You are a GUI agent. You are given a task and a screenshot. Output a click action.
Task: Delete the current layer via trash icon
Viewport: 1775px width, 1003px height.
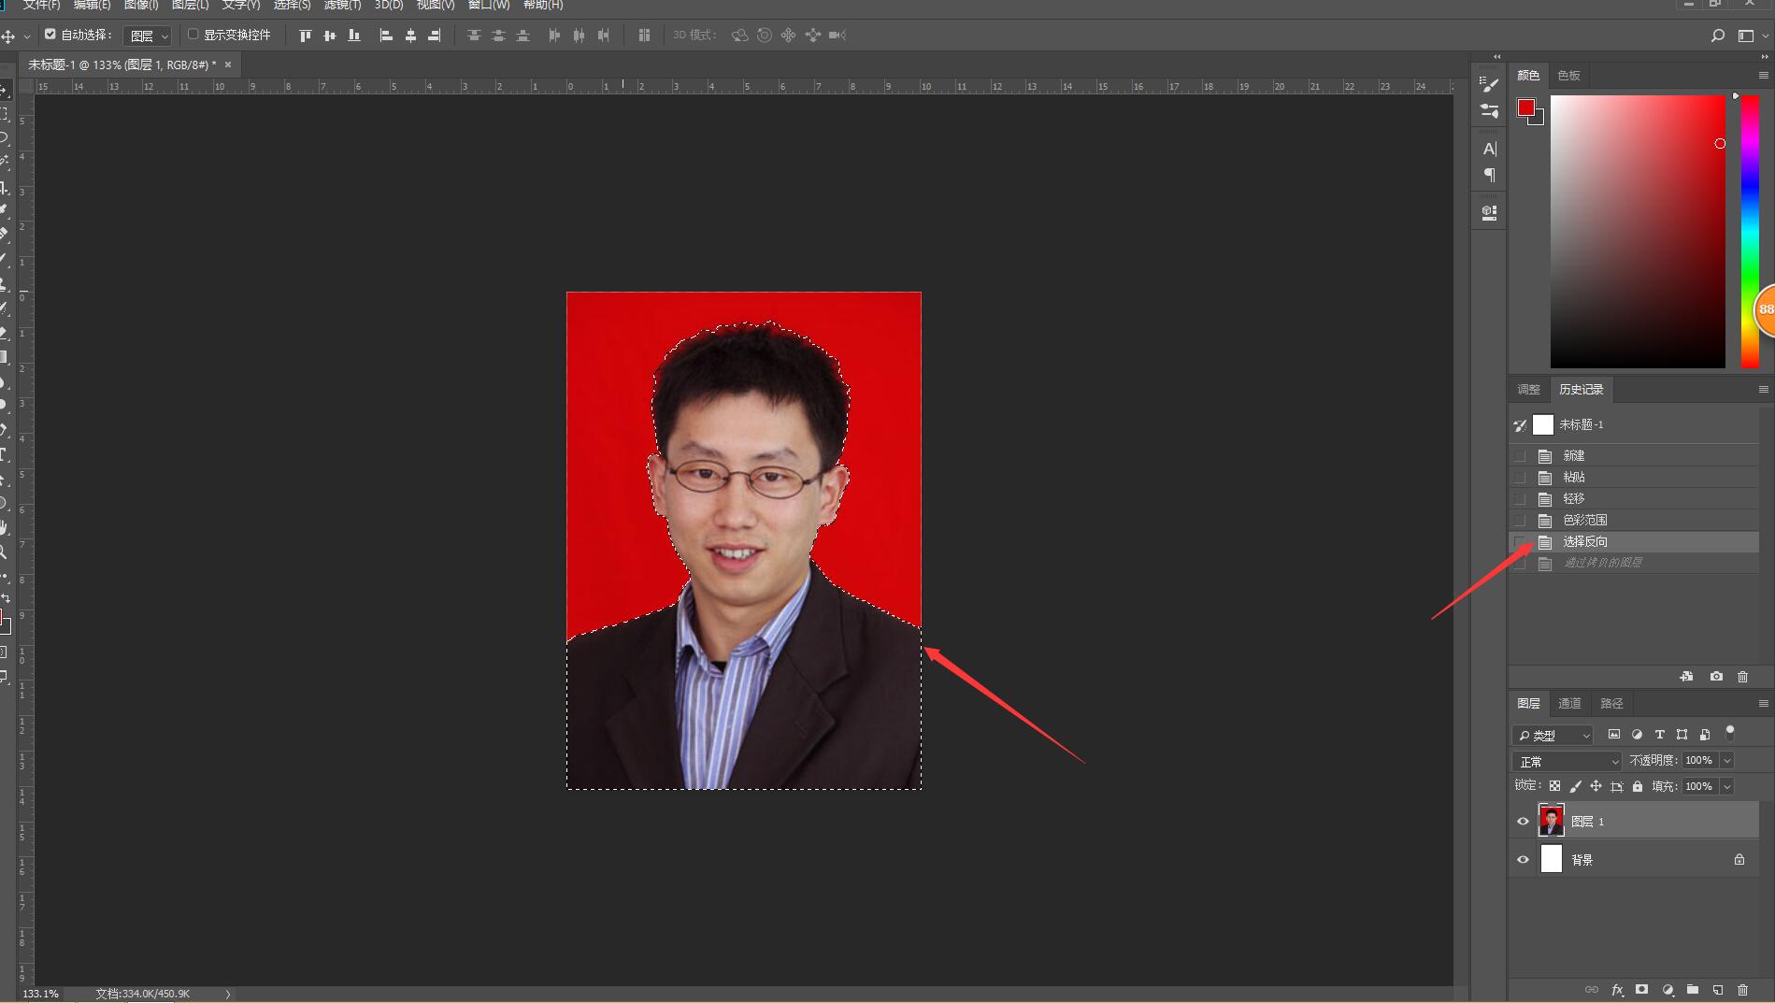(x=1741, y=990)
